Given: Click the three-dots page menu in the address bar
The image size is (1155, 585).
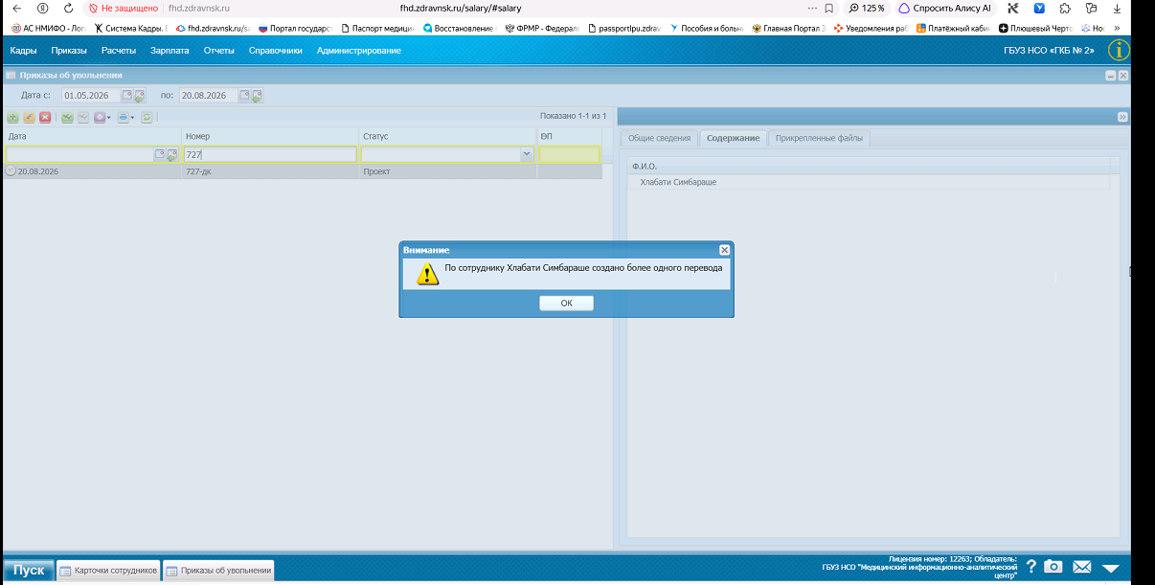Looking at the screenshot, I should (x=812, y=8).
